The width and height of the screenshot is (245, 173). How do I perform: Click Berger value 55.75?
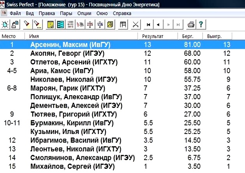coord(192,79)
